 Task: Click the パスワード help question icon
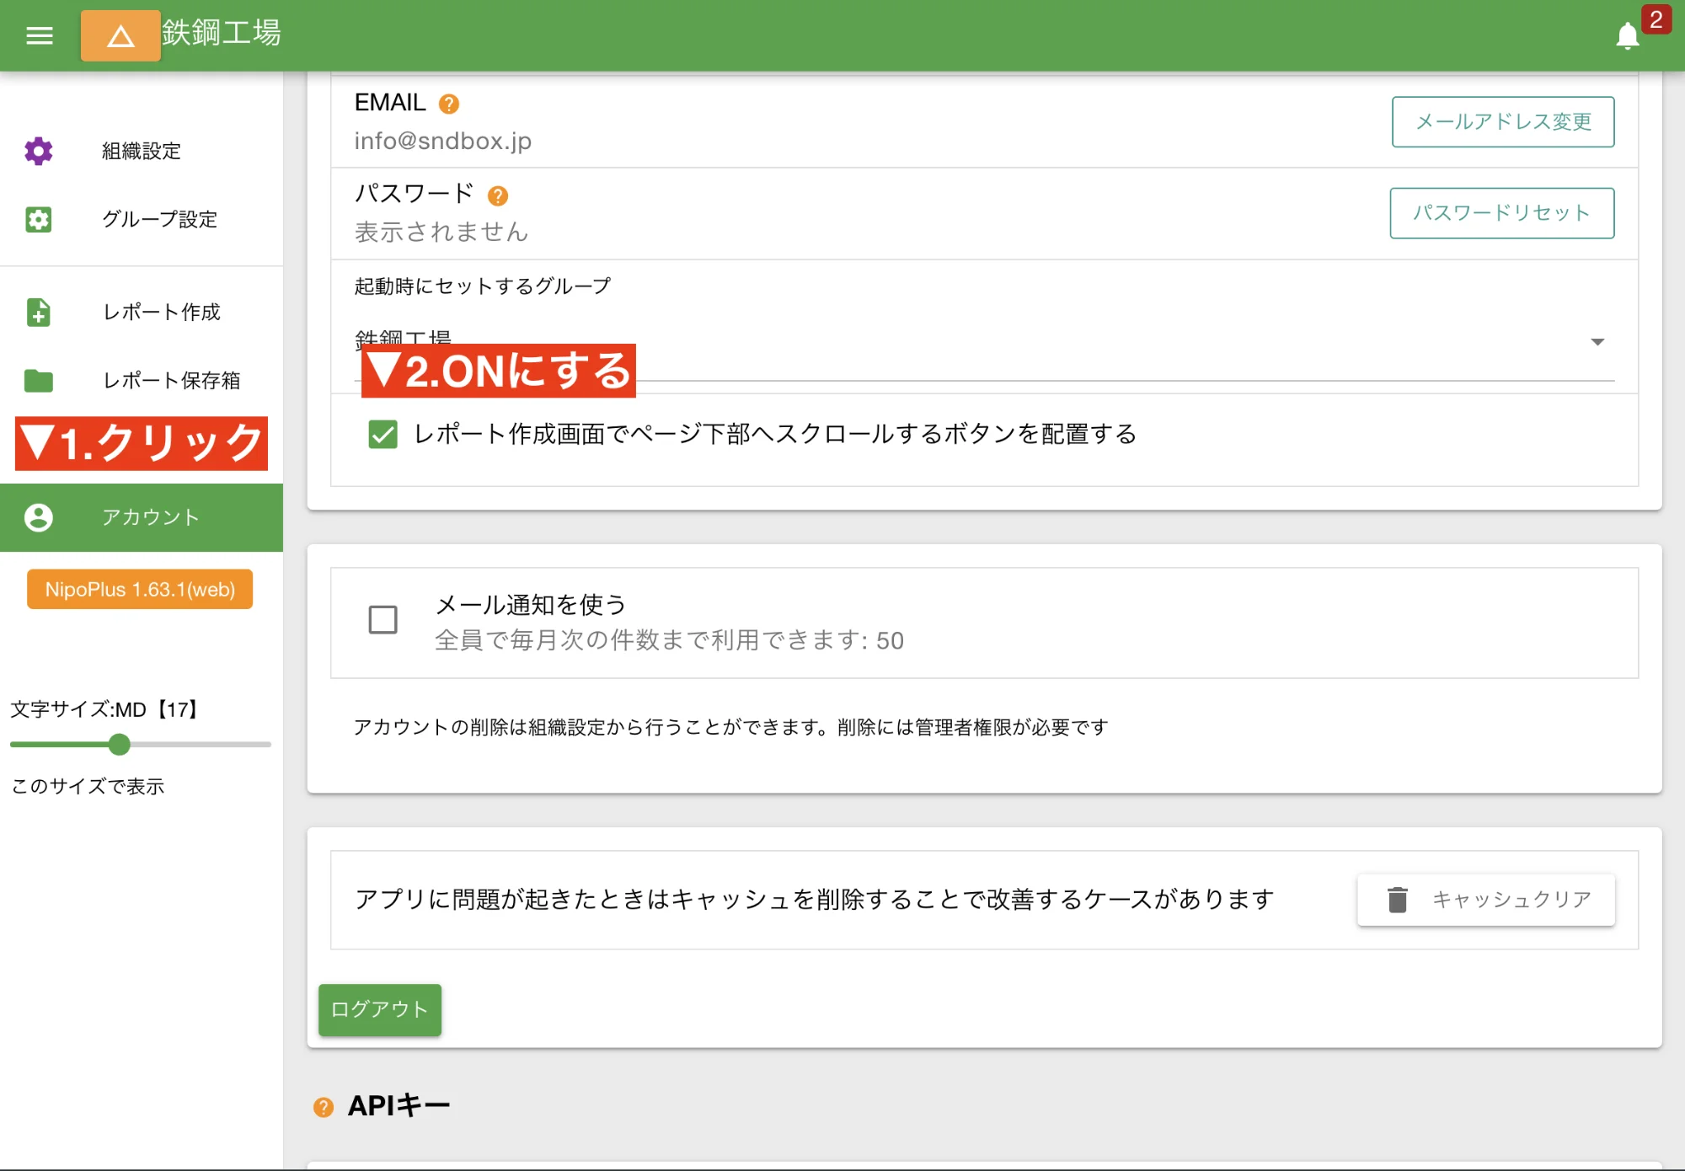498,195
